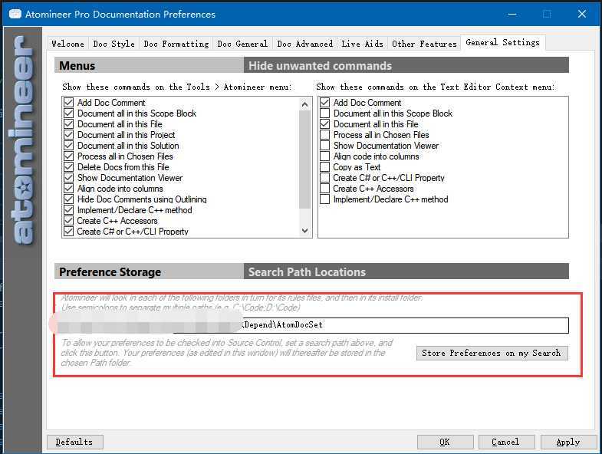Uncheck Hide Doc Comments using Outlining
This screenshot has height=454, width=602.
[69, 199]
